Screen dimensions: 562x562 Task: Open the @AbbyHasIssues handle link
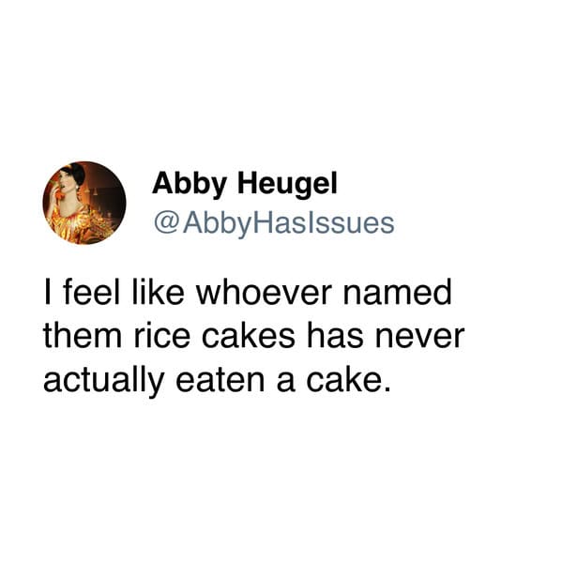click(274, 225)
